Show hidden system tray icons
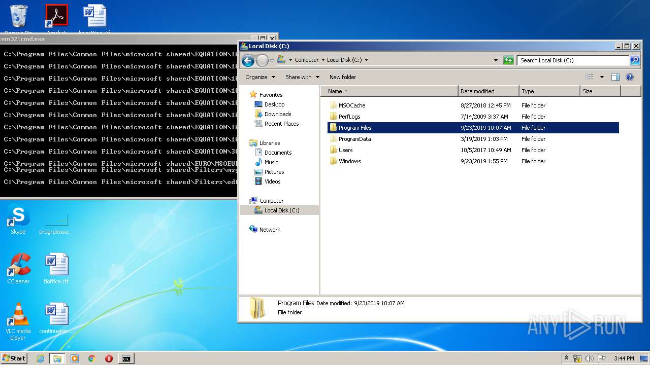This screenshot has height=365, width=650. [x=566, y=358]
